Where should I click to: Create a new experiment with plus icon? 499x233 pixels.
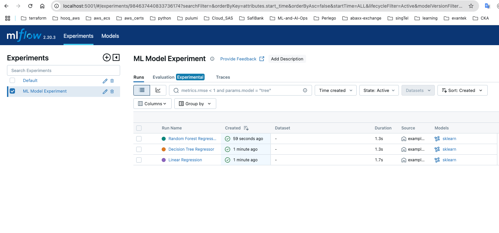coord(106,58)
